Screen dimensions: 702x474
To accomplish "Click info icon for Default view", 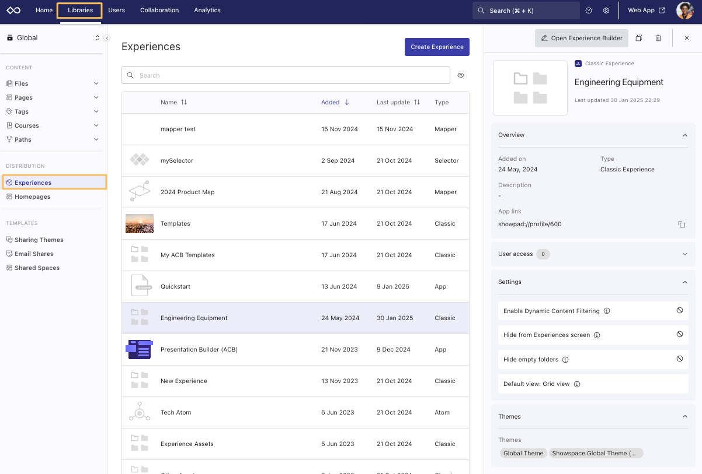I will (x=577, y=384).
